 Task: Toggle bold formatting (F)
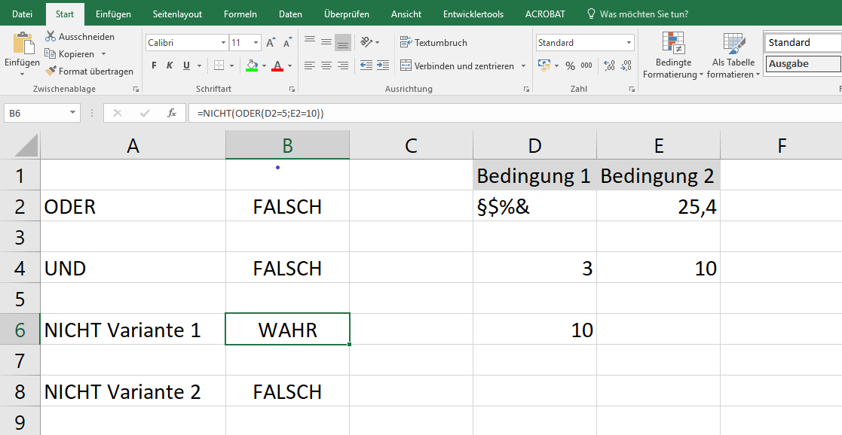(154, 65)
